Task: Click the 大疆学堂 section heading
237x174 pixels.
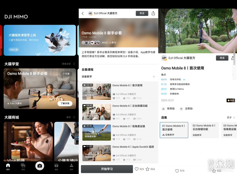Action: click(x=12, y=64)
